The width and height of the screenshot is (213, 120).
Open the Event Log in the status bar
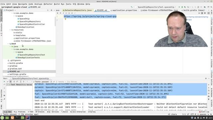click(x=204, y=112)
